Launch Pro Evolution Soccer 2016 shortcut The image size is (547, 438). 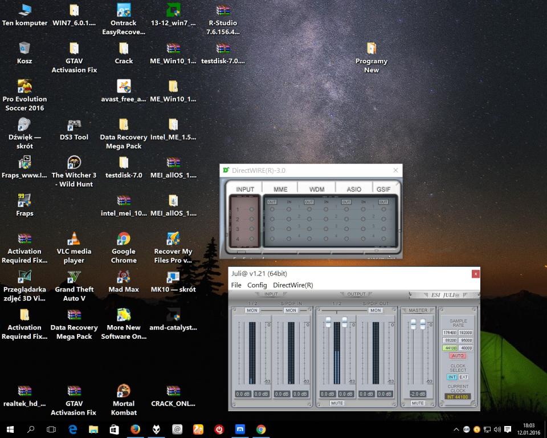point(25,96)
